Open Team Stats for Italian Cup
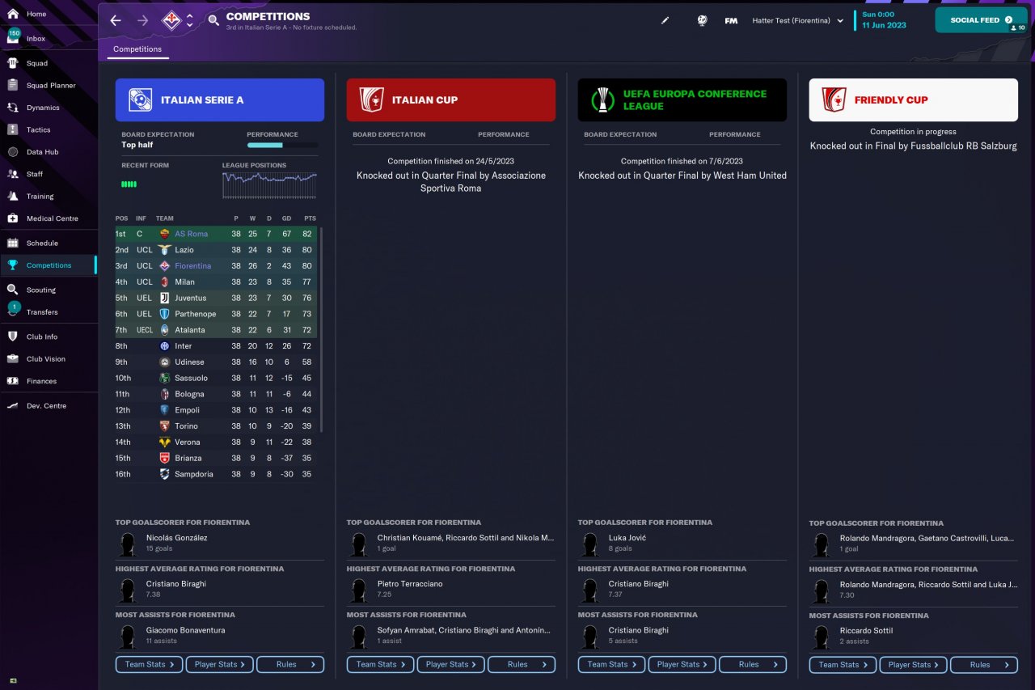 [381, 664]
